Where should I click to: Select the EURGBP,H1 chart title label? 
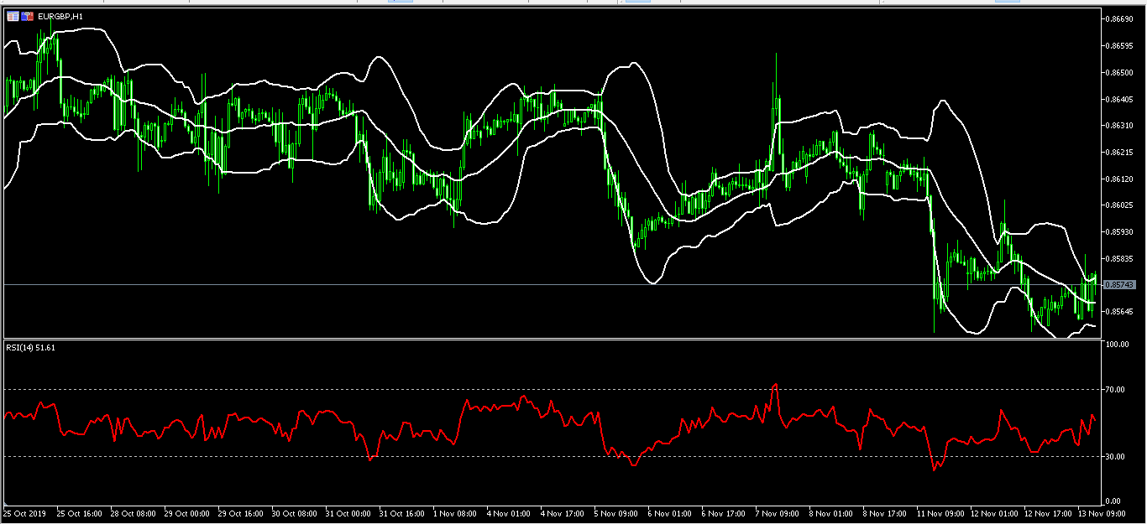[x=60, y=14]
